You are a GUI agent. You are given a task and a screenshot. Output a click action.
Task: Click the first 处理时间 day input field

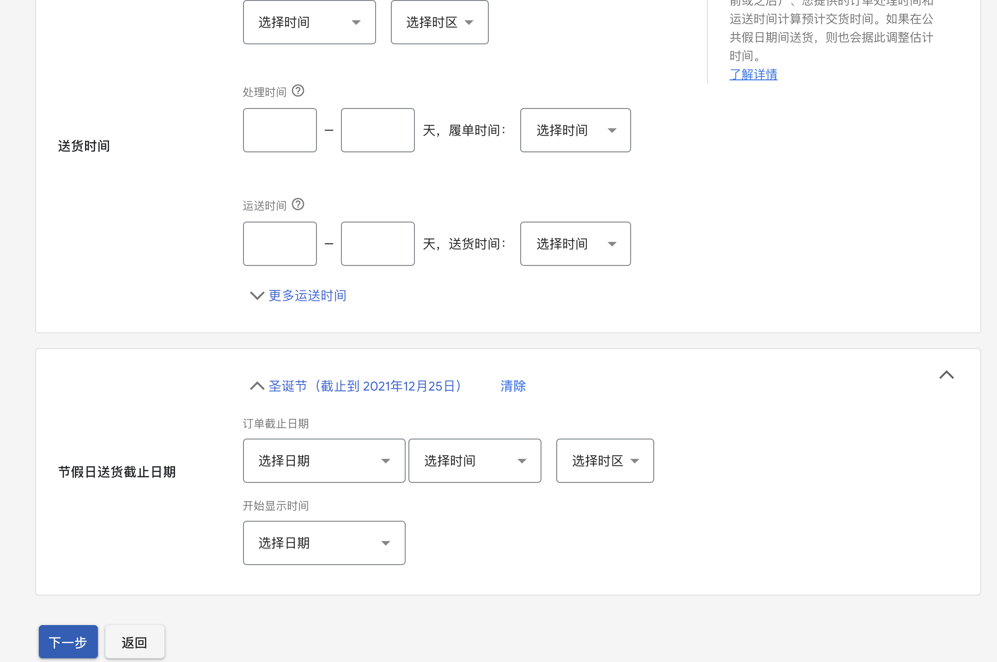279,130
